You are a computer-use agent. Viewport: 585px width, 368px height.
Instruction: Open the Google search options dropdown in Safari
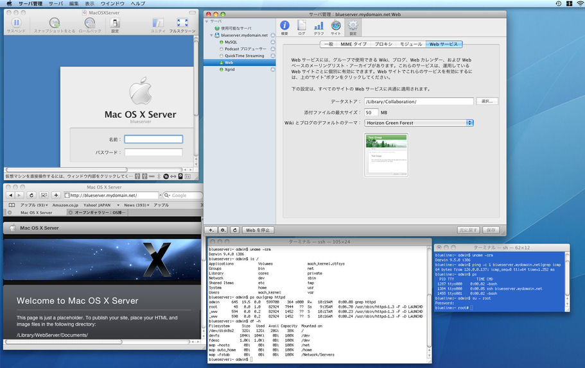click(168, 195)
